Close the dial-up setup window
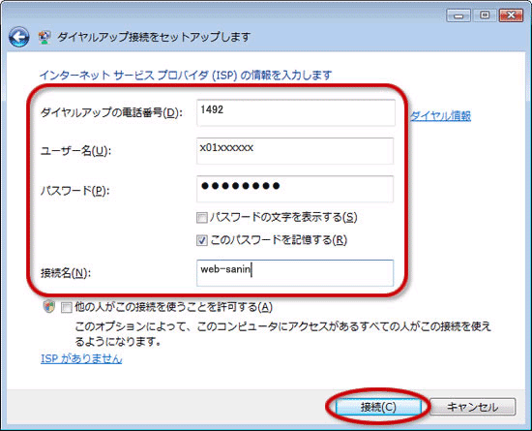 click(511, 15)
